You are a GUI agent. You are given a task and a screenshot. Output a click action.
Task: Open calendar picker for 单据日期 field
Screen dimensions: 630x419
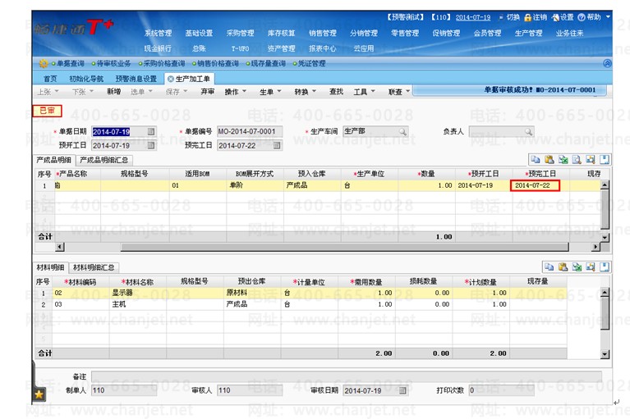[x=151, y=131]
